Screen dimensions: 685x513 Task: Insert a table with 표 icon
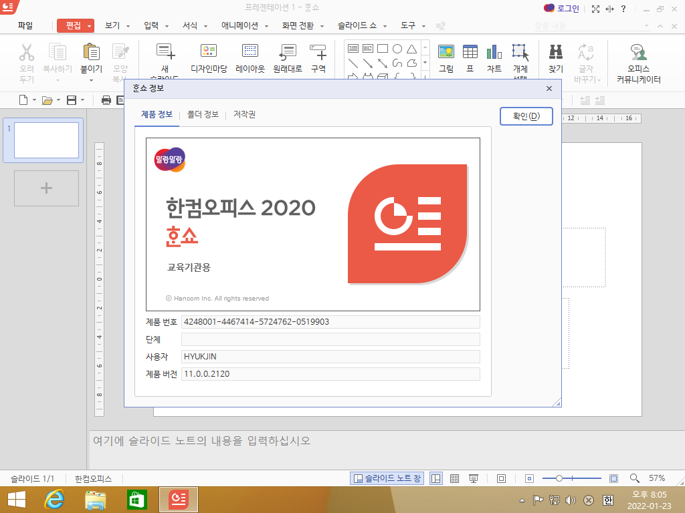pyautogui.click(x=470, y=52)
